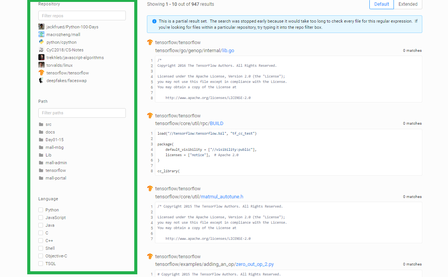Filter by trekhleb/javascript-algorithms repository

click(75, 58)
